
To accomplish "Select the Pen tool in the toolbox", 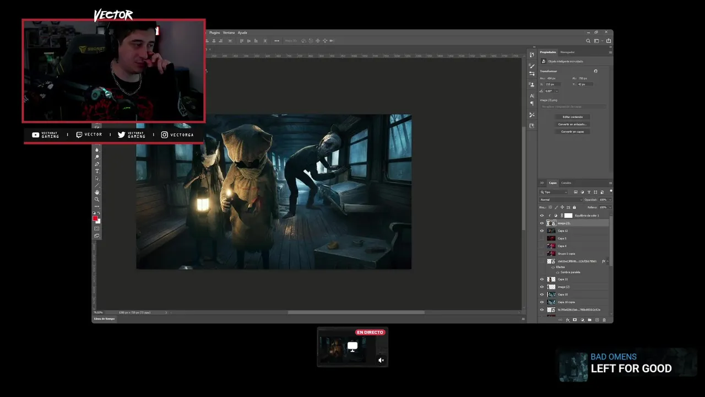I will pos(97,164).
